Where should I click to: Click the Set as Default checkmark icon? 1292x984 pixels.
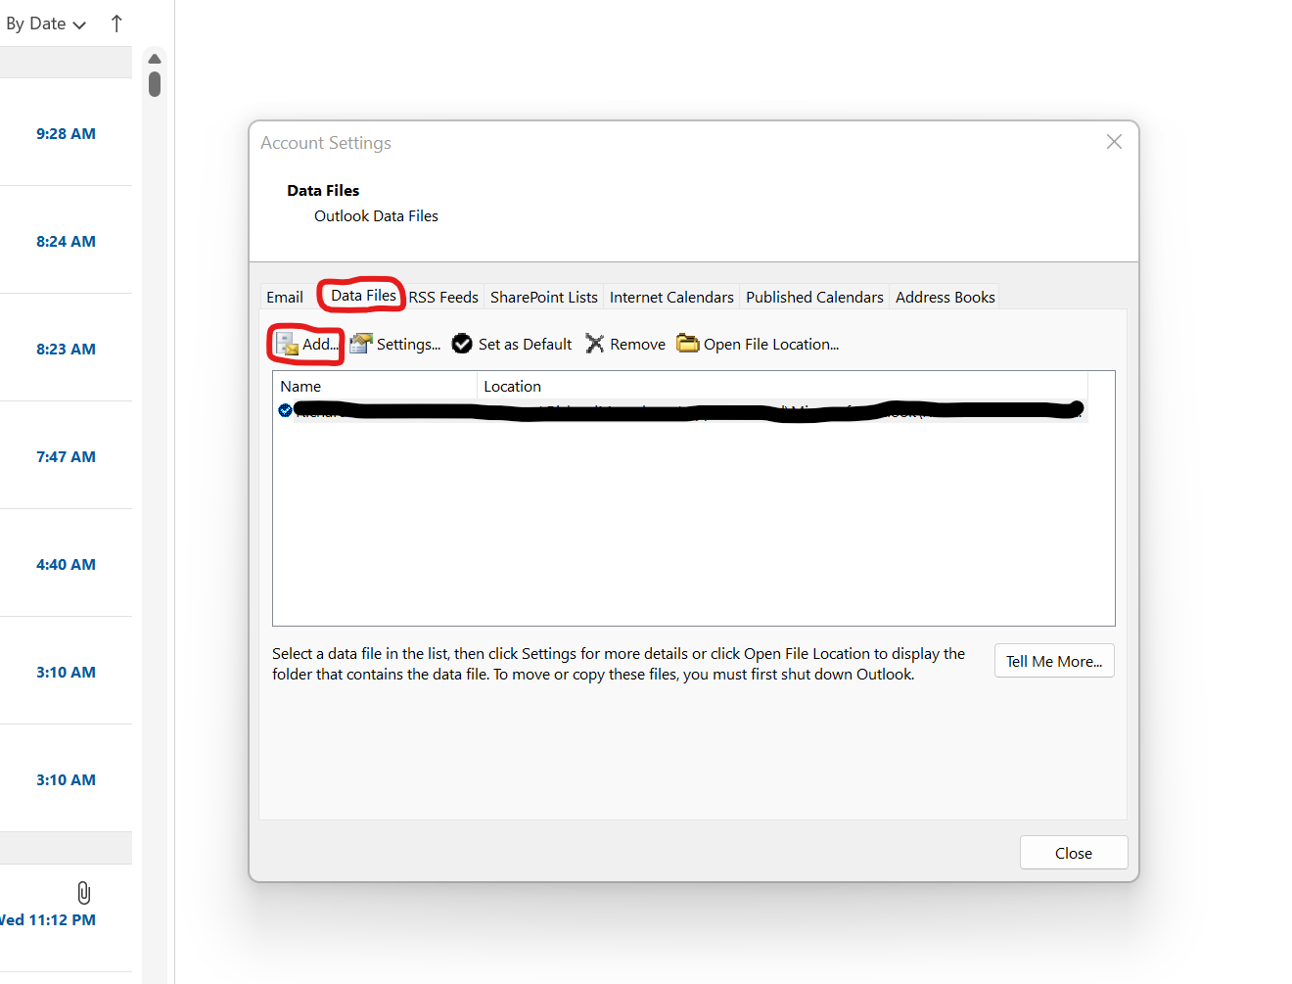coord(461,343)
